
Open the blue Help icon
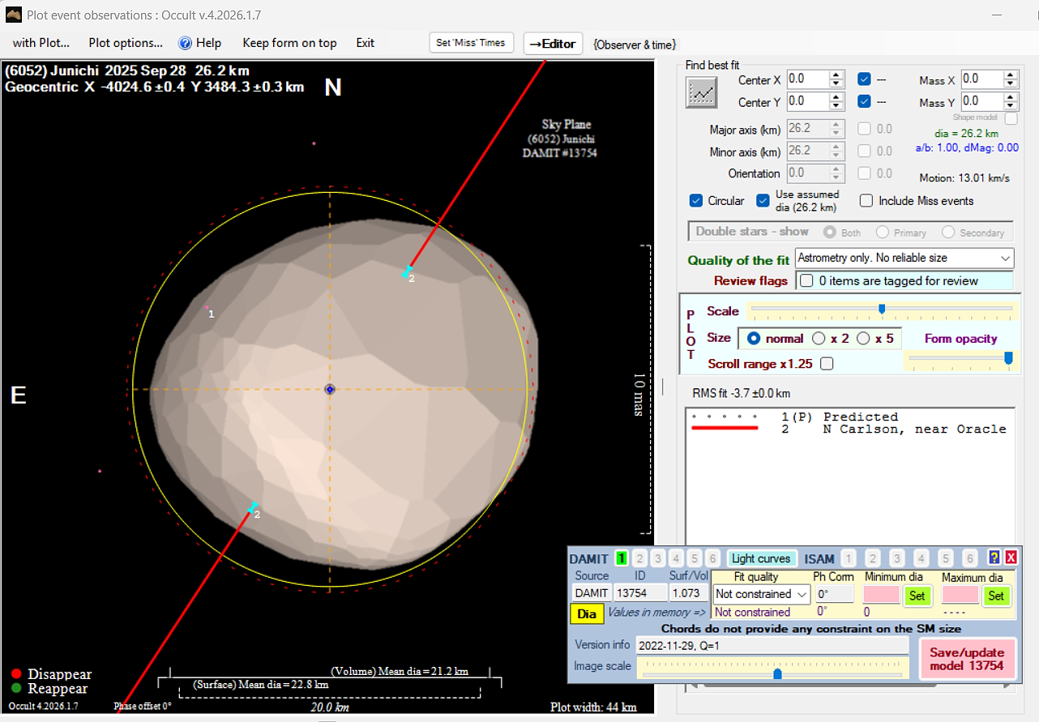185,43
